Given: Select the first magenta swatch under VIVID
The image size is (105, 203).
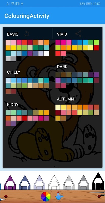Looking at the screenshot, I should [x=58, y=42].
